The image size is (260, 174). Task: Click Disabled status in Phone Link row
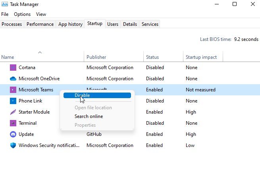155,101
